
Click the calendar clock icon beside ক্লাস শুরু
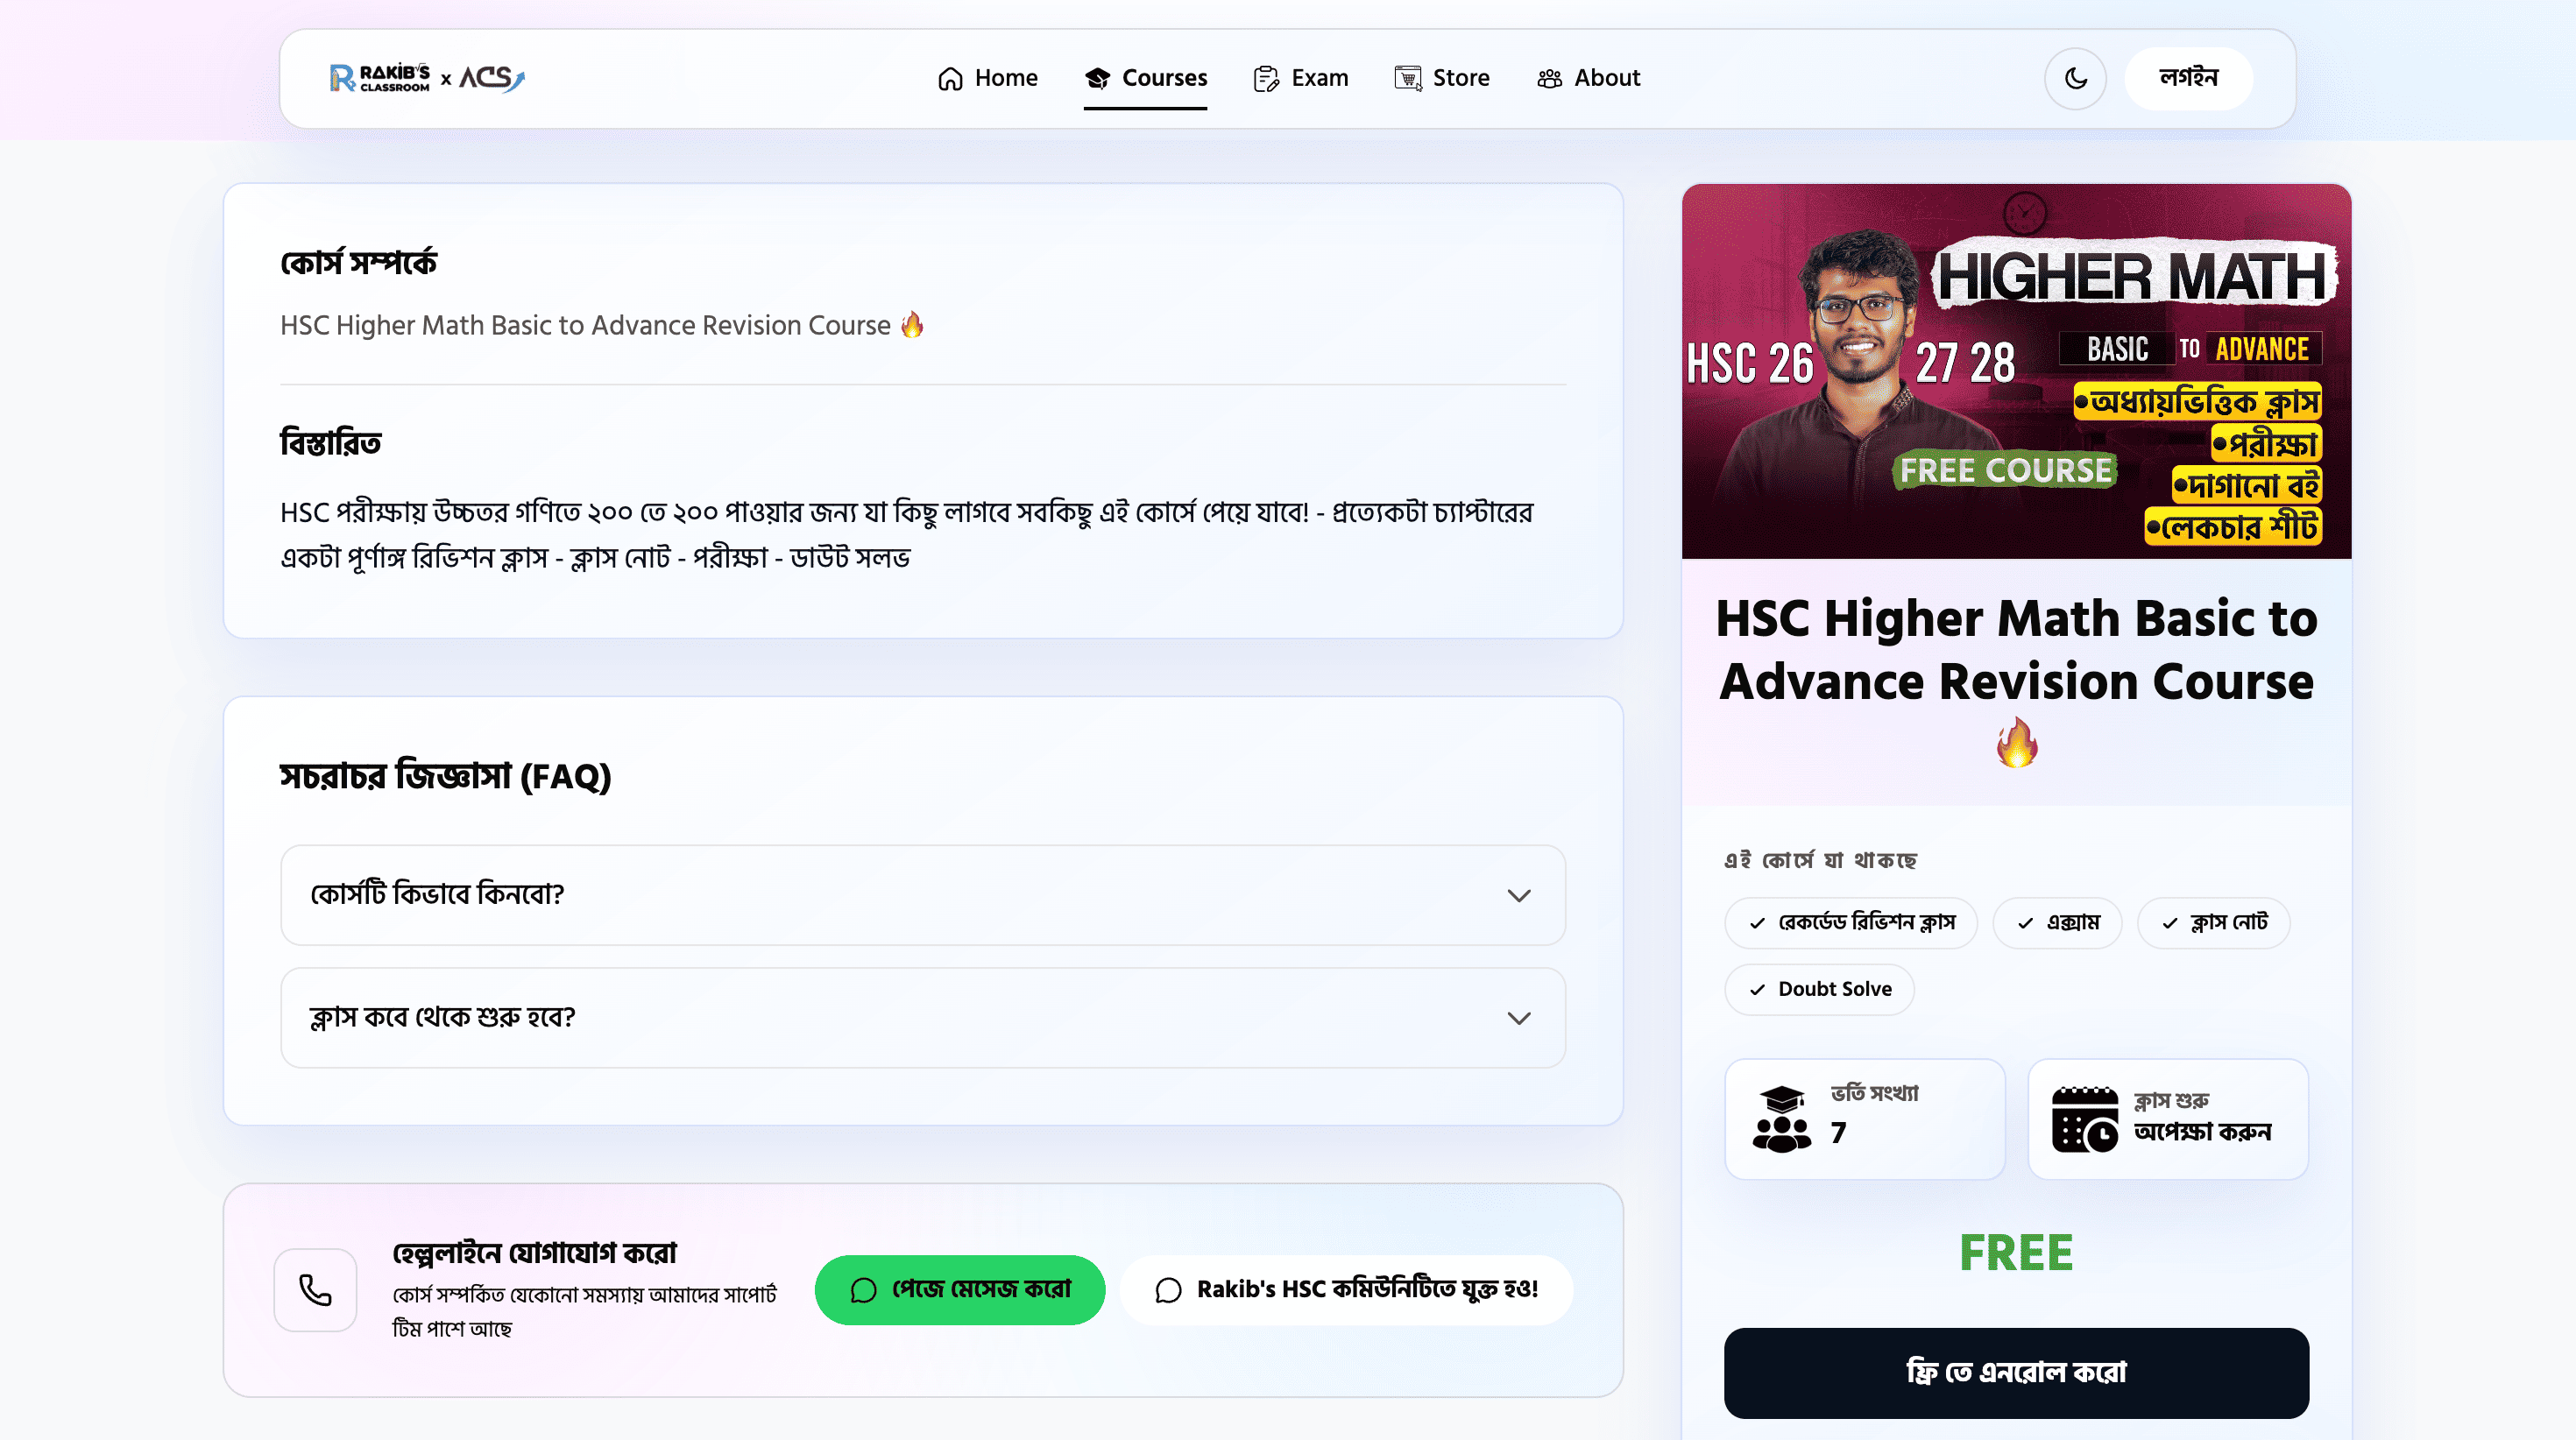point(2085,1119)
